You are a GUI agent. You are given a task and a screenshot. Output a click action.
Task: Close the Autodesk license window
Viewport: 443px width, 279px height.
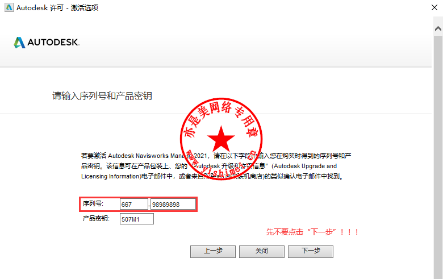pyautogui.click(x=434, y=7)
